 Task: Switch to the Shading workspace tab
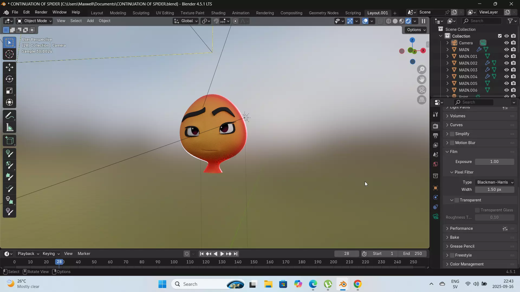(x=218, y=13)
